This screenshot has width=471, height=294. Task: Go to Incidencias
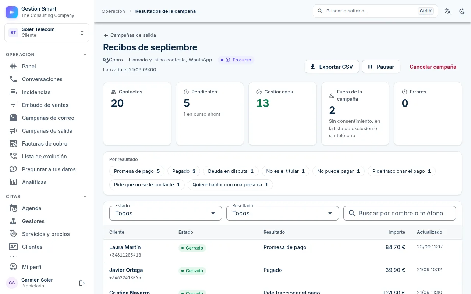click(47, 92)
